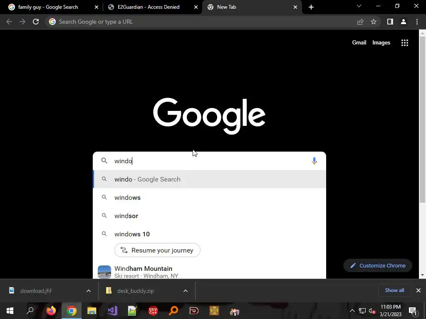Select Windham Mountain suggestion
Screen dimensions: 426x319
pyautogui.click(x=209, y=272)
